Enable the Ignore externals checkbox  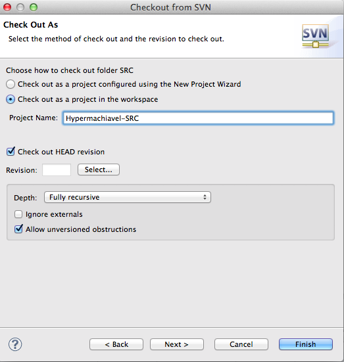tap(18, 214)
